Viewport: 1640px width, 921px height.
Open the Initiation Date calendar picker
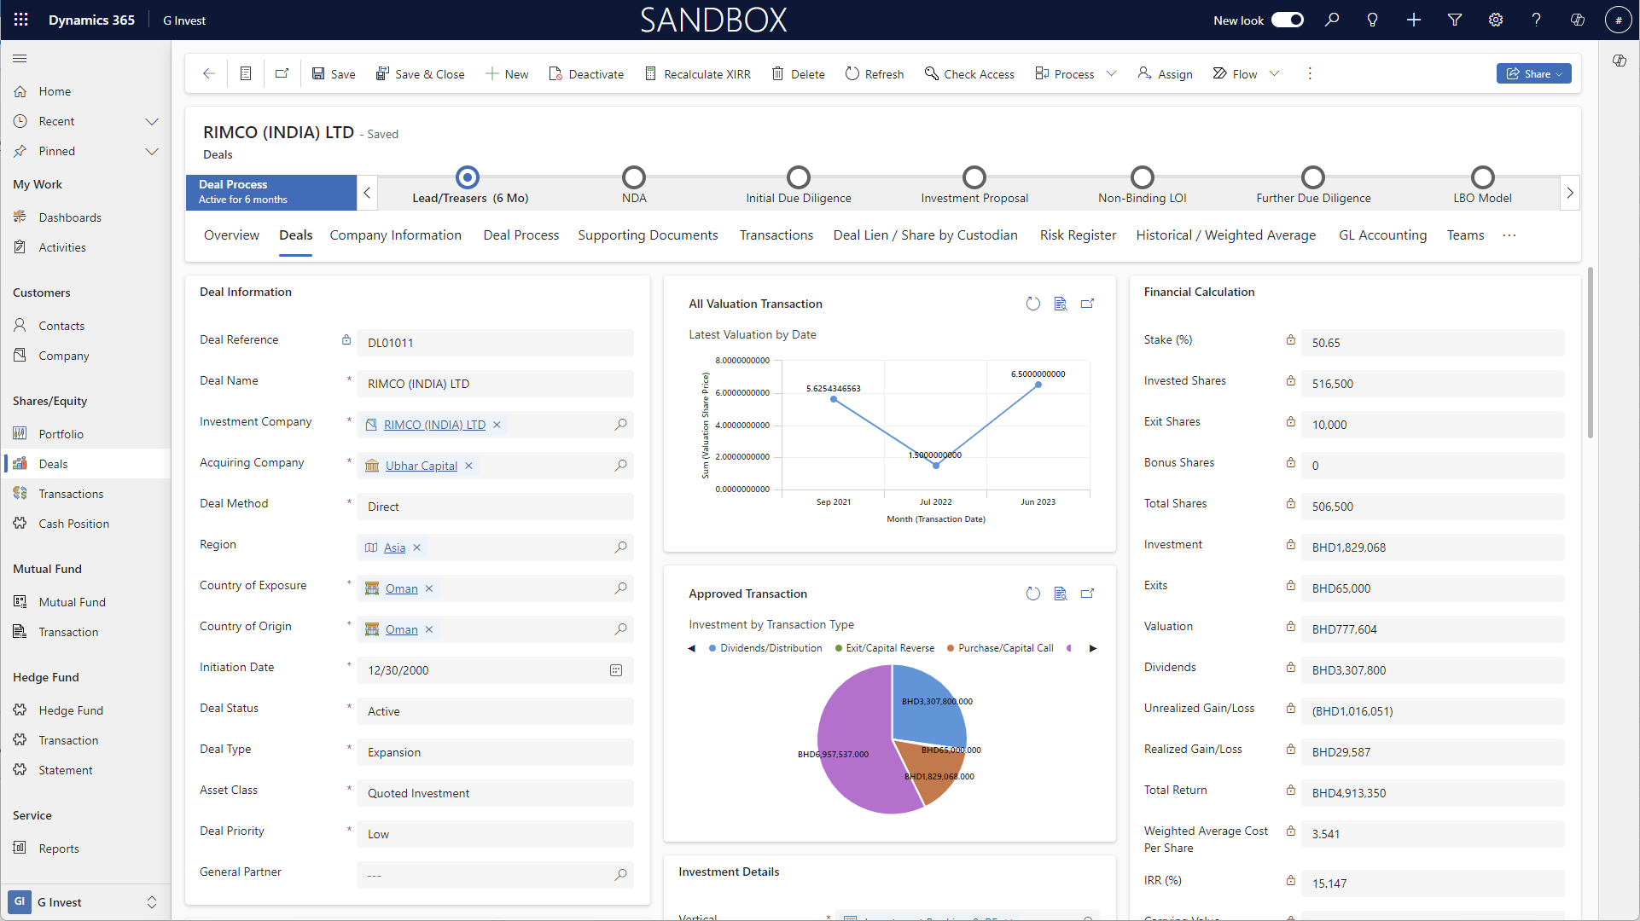click(616, 670)
